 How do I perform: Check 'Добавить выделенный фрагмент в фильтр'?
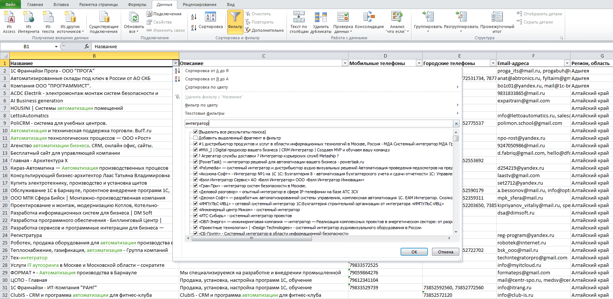(195, 138)
